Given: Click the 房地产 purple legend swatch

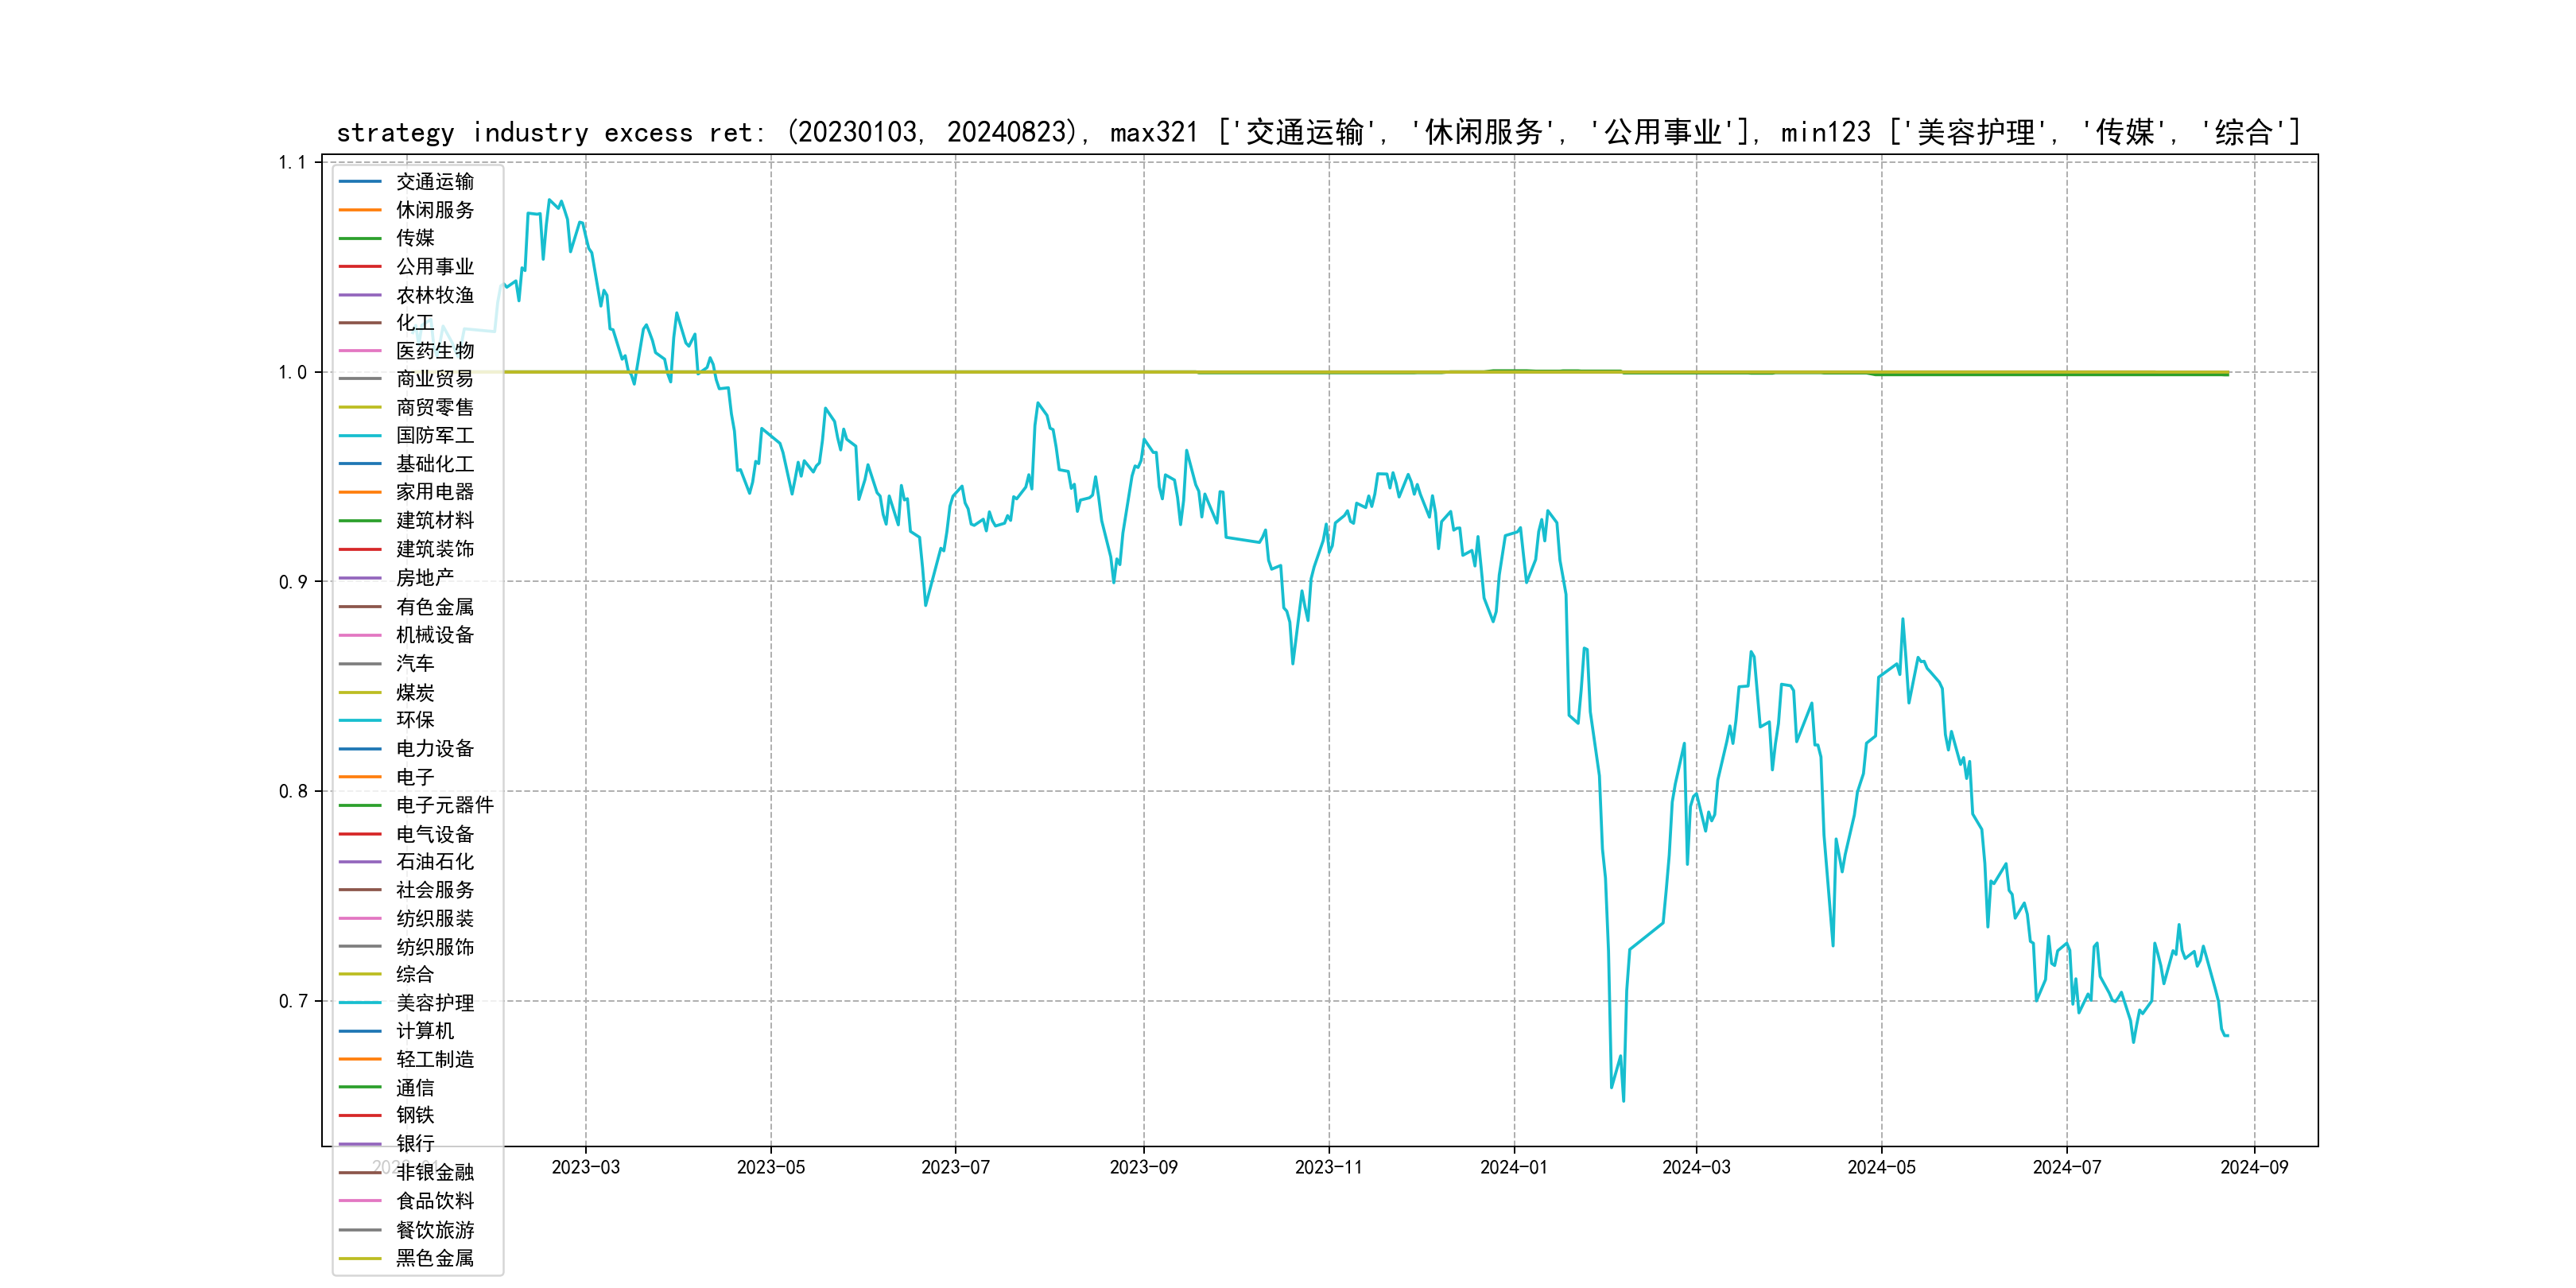Looking at the screenshot, I should [360, 578].
